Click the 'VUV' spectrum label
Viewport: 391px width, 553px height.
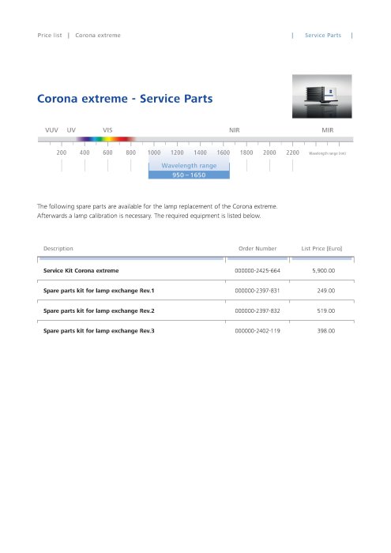51,130
